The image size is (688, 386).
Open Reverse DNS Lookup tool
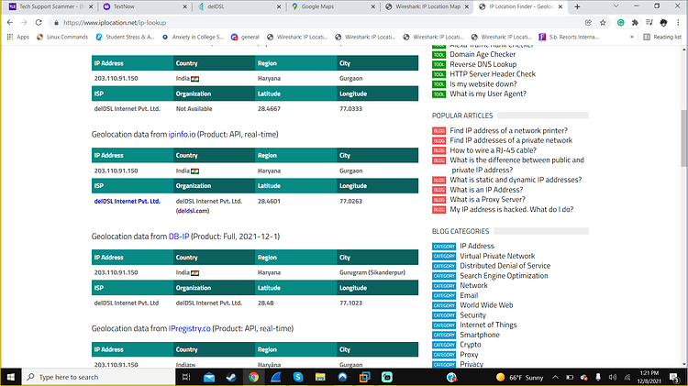pyautogui.click(x=483, y=64)
